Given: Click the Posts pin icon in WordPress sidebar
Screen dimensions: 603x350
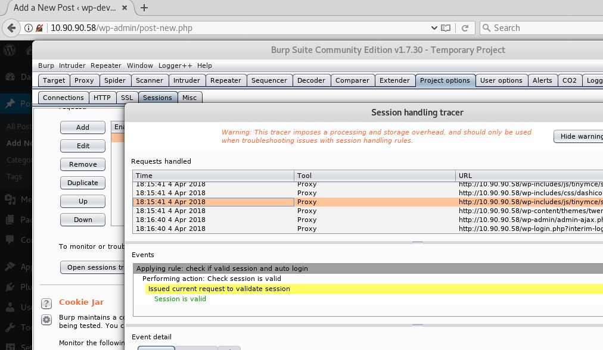Looking at the screenshot, I should pos(10,104).
